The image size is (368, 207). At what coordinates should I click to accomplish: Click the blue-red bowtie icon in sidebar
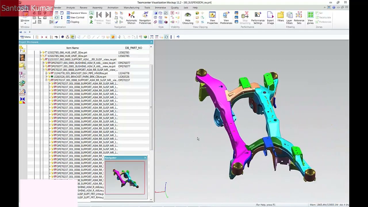(22, 100)
